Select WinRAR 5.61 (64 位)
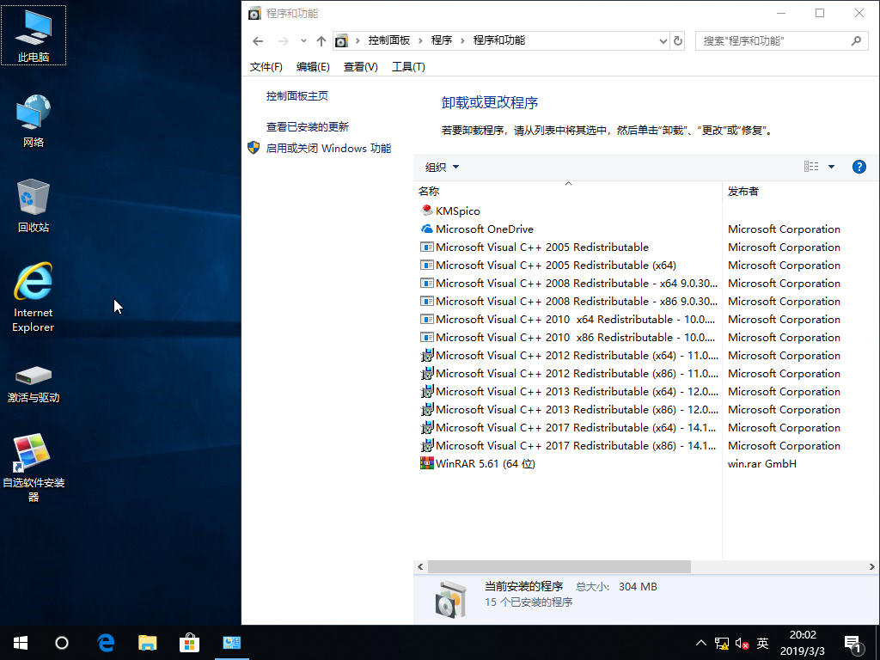This screenshot has height=660, width=880. [x=475, y=463]
